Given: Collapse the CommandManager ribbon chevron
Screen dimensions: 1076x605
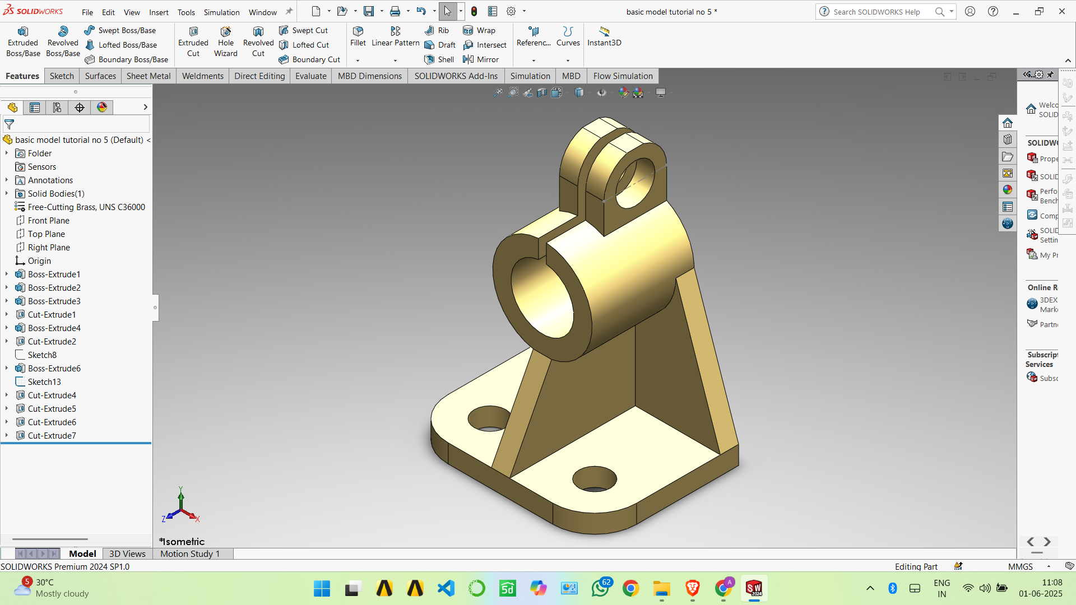Looking at the screenshot, I should (1068, 61).
